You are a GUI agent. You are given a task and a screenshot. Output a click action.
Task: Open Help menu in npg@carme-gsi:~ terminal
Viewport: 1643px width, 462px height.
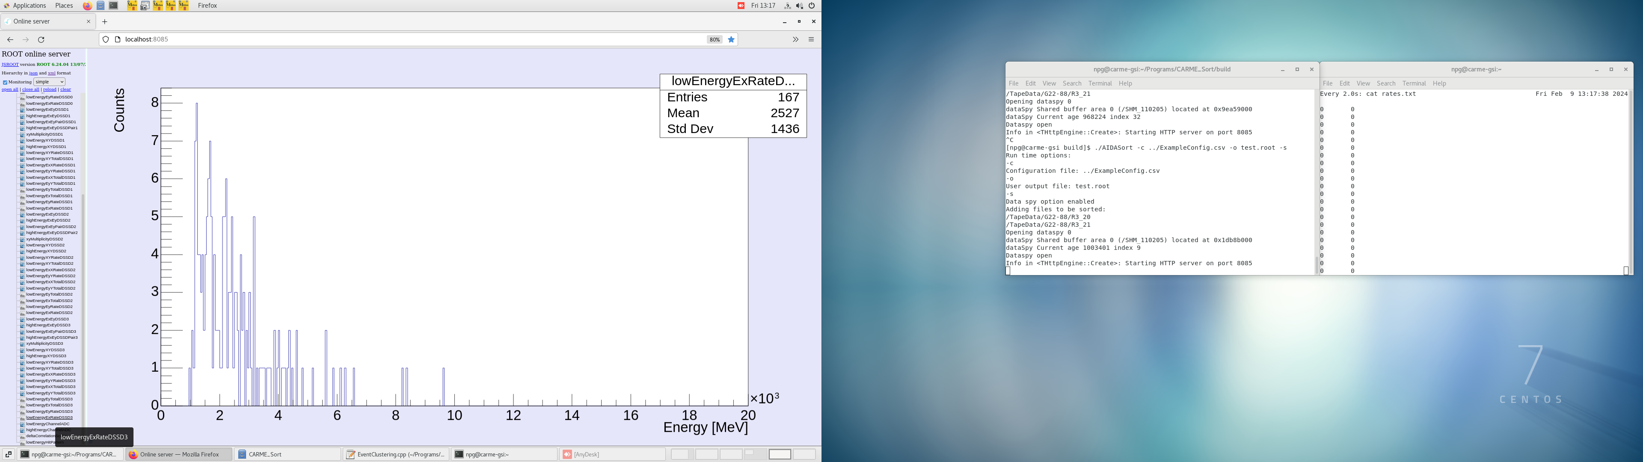coord(1439,83)
